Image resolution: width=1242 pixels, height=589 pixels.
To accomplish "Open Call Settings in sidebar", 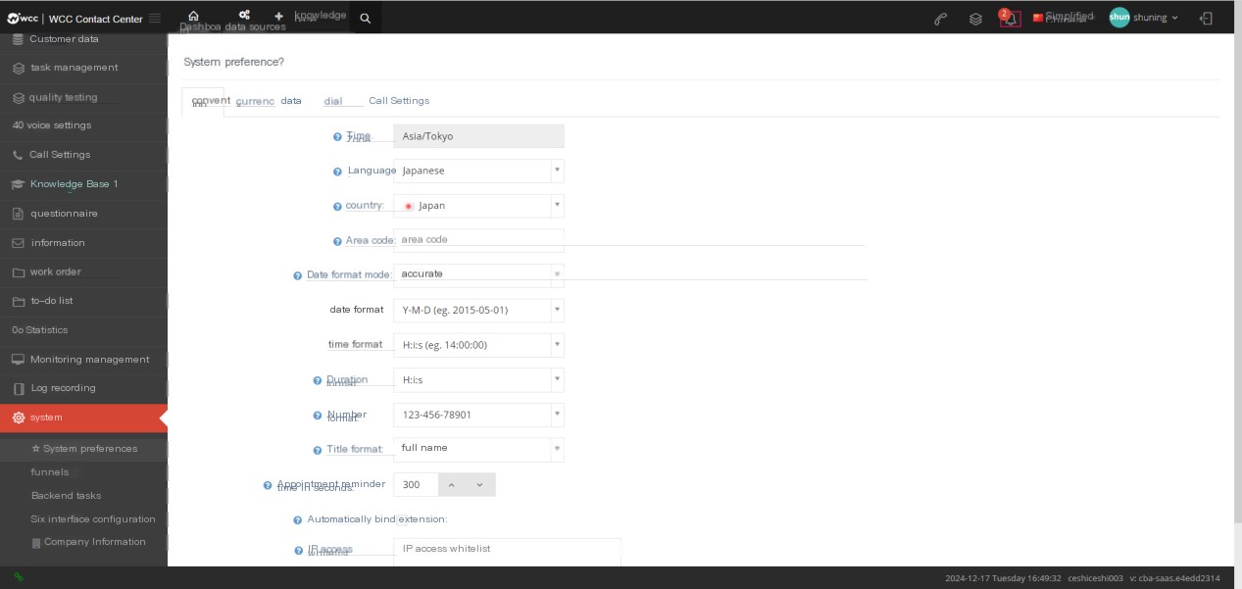I will pos(83,155).
